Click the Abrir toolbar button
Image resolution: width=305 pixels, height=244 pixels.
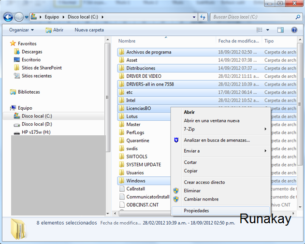pos(55,30)
